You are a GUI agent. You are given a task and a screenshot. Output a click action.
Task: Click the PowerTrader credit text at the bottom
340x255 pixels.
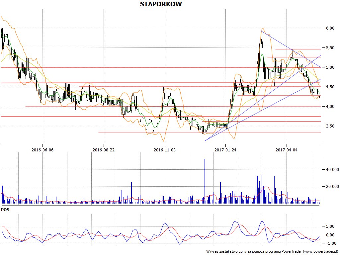[273, 252]
